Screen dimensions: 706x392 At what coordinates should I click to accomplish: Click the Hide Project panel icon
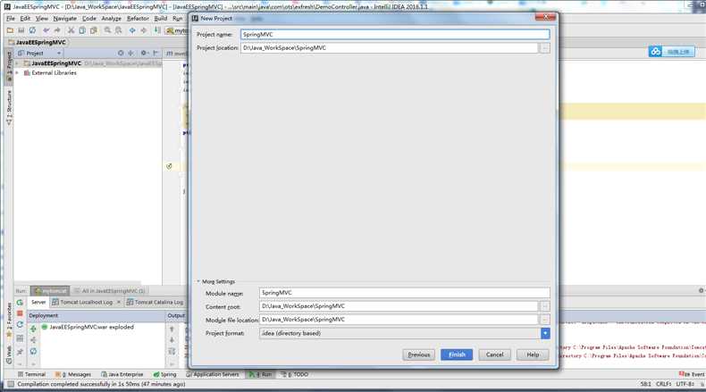(x=156, y=53)
